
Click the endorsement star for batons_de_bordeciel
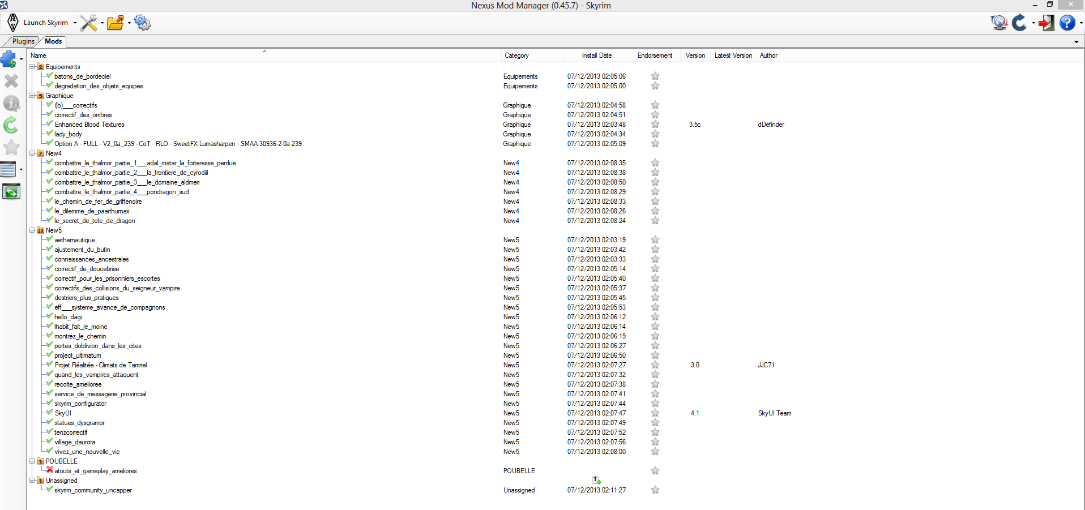[655, 76]
